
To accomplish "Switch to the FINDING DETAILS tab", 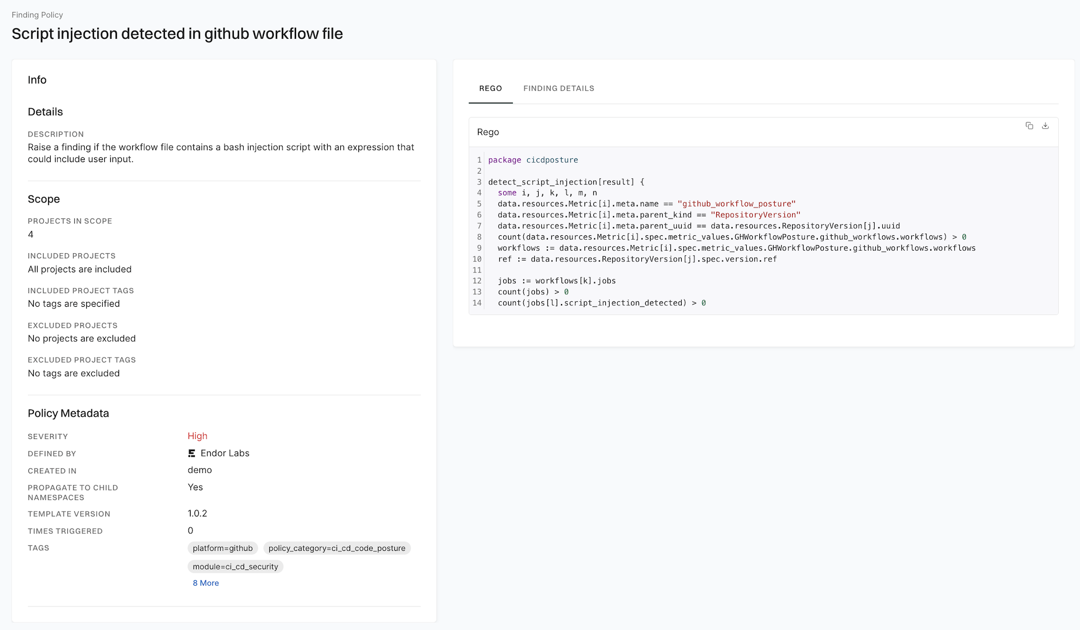I will point(558,88).
